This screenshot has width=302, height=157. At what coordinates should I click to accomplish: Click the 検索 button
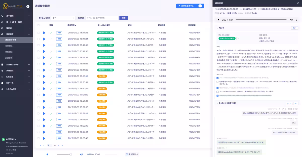[124, 18]
